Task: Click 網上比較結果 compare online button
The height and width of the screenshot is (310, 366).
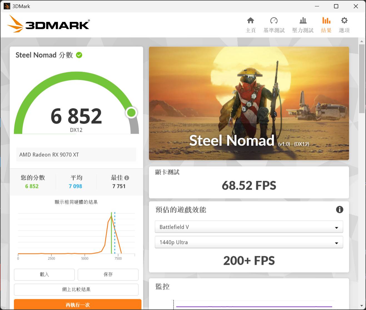Action: pyautogui.click(x=76, y=289)
